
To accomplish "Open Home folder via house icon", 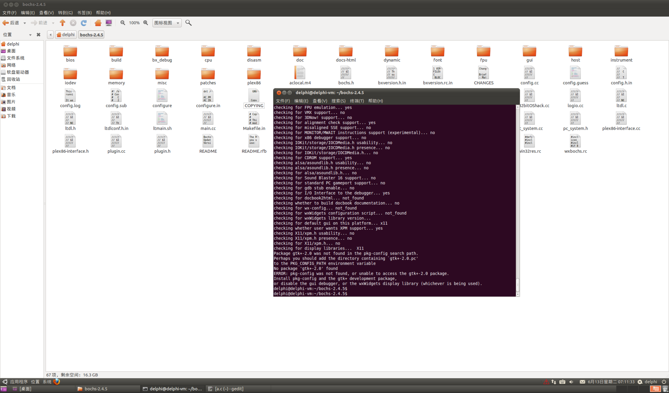I will click(x=98, y=23).
